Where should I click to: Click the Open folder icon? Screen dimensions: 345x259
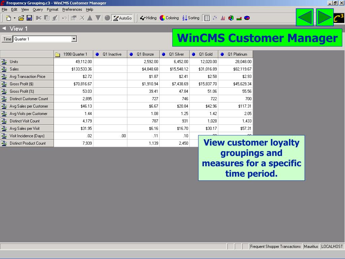[x=21, y=18]
